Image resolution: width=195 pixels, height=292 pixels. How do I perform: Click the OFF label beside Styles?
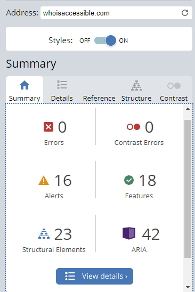(x=85, y=40)
